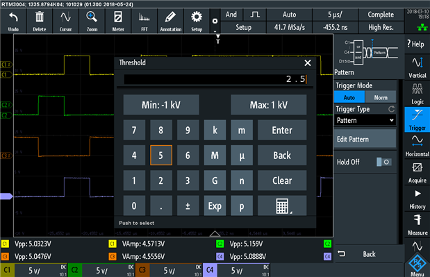This screenshot has width=430, height=277.
Task: Select the Zoom magnifier tool
Action: point(92,21)
